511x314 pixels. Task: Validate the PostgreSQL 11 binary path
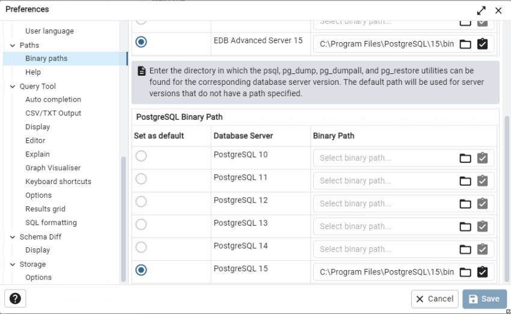tap(482, 181)
